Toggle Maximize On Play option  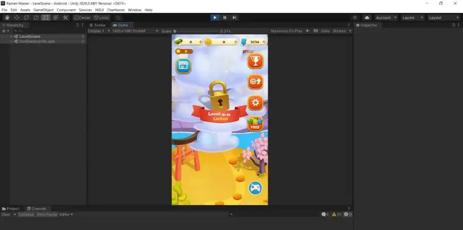(287, 31)
